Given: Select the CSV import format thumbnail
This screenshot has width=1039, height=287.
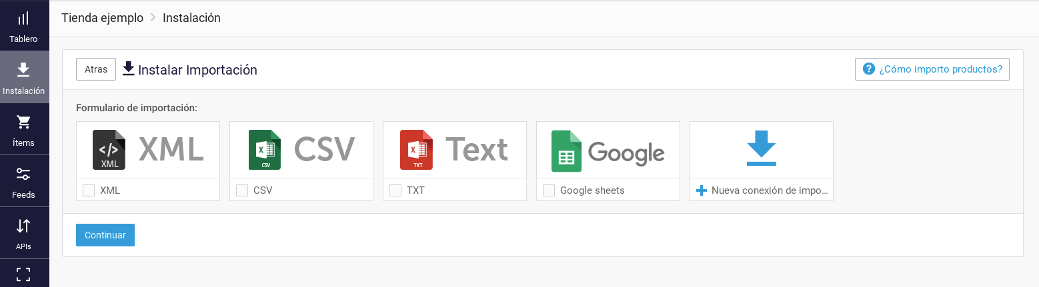Looking at the screenshot, I should (x=301, y=150).
